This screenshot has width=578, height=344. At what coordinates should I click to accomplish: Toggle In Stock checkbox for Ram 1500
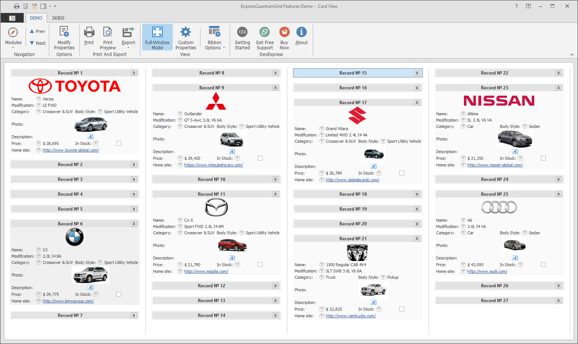[x=402, y=309]
